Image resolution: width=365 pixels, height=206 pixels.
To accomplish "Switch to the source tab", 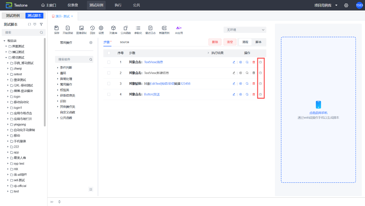I will 124,42.
